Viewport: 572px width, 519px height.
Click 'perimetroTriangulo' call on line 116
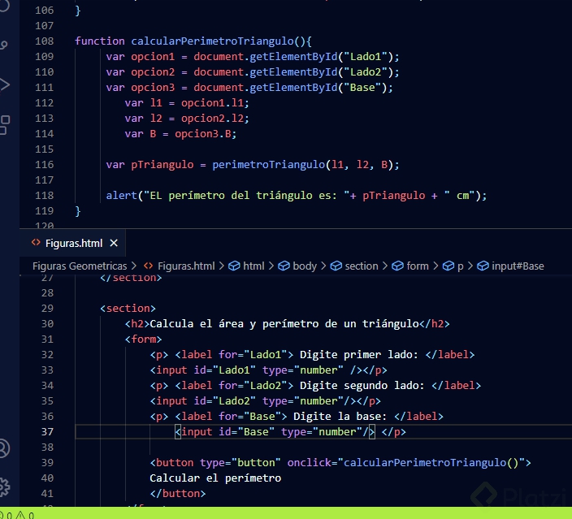268,165
